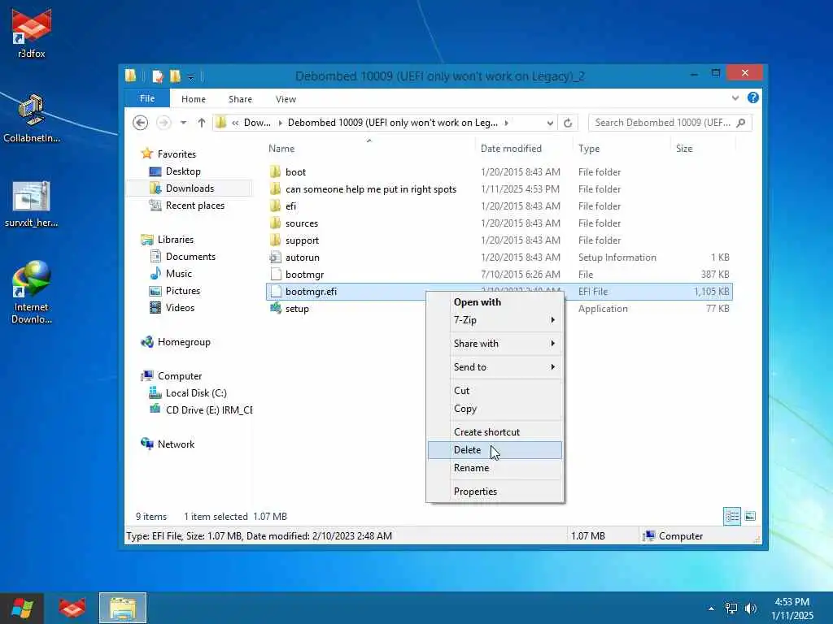Open Explorer Help question mark
This screenshot has width=833, height=624.
tap(752, 97)
